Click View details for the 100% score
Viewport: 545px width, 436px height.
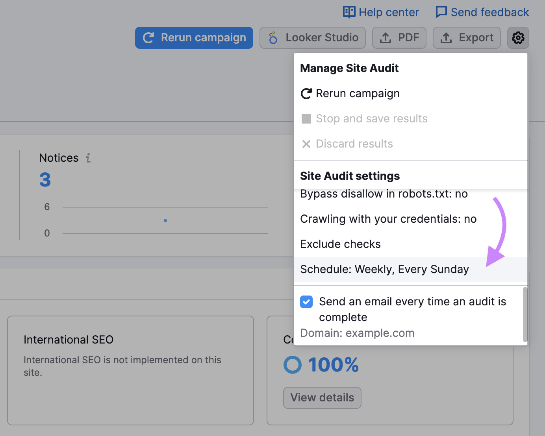tap(322, 398)
